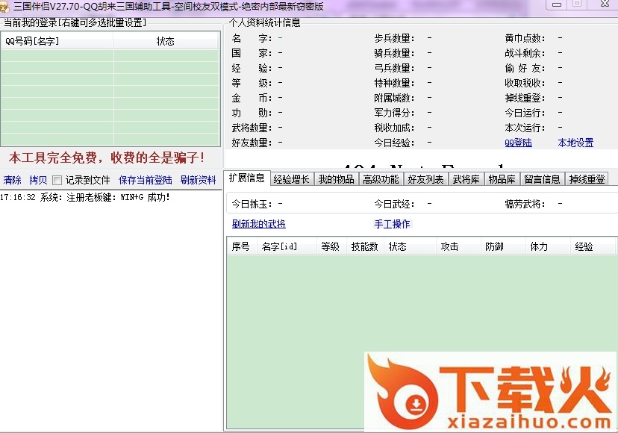Switch to 掉线重登 tab

click(587, 179)
